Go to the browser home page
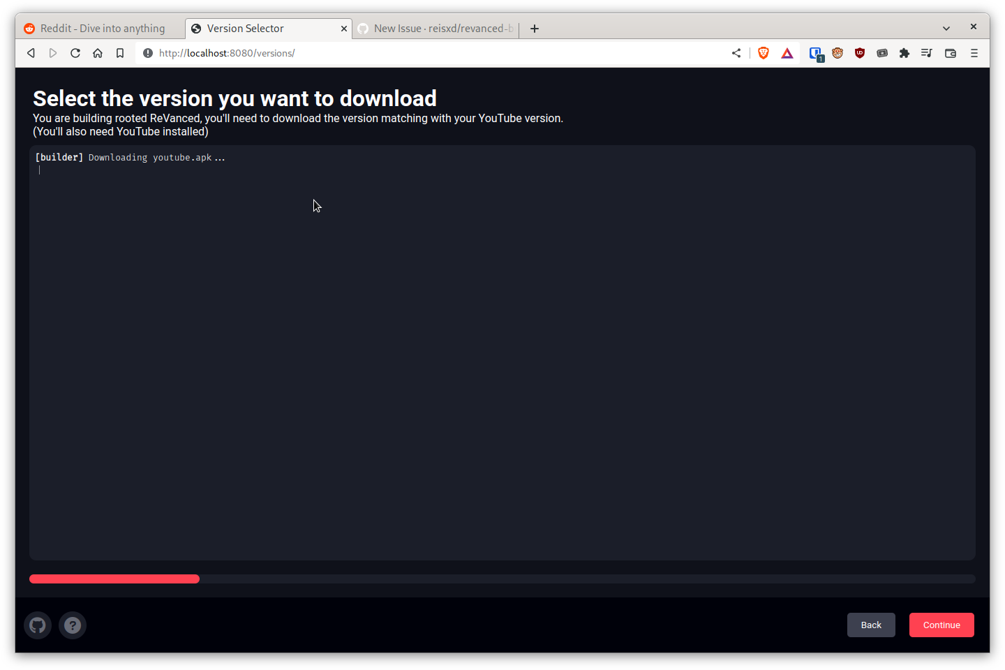This screenshot has width=1005, height=670. [98, 53]
